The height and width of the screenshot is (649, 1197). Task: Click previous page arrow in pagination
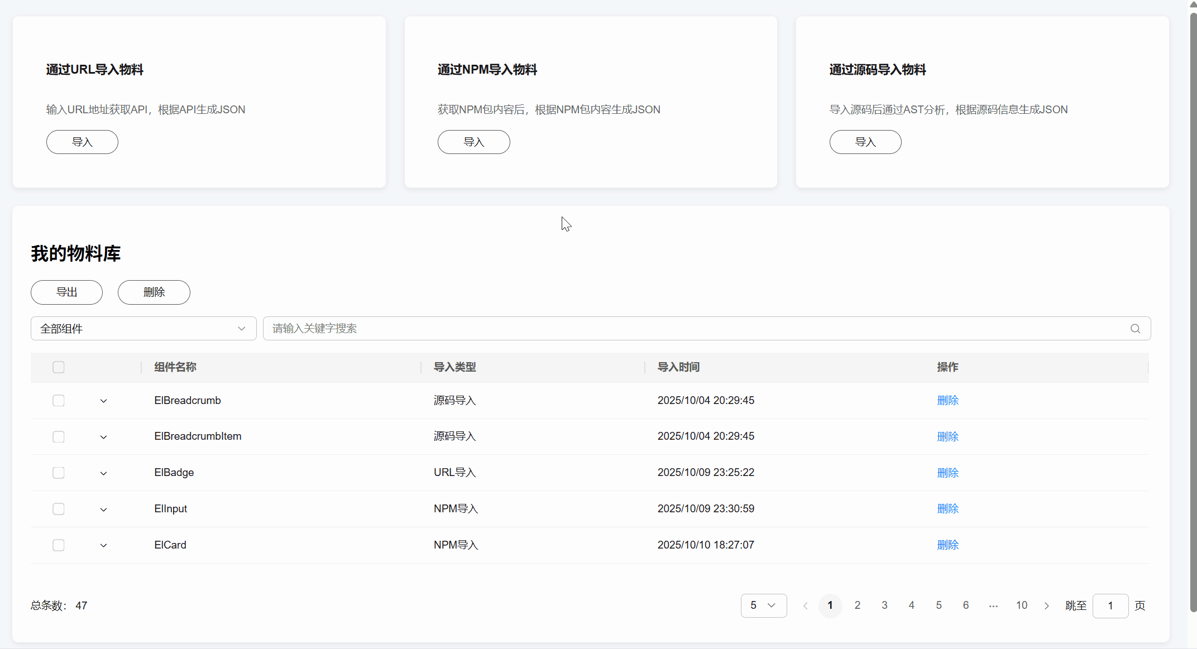pos(805,605)
